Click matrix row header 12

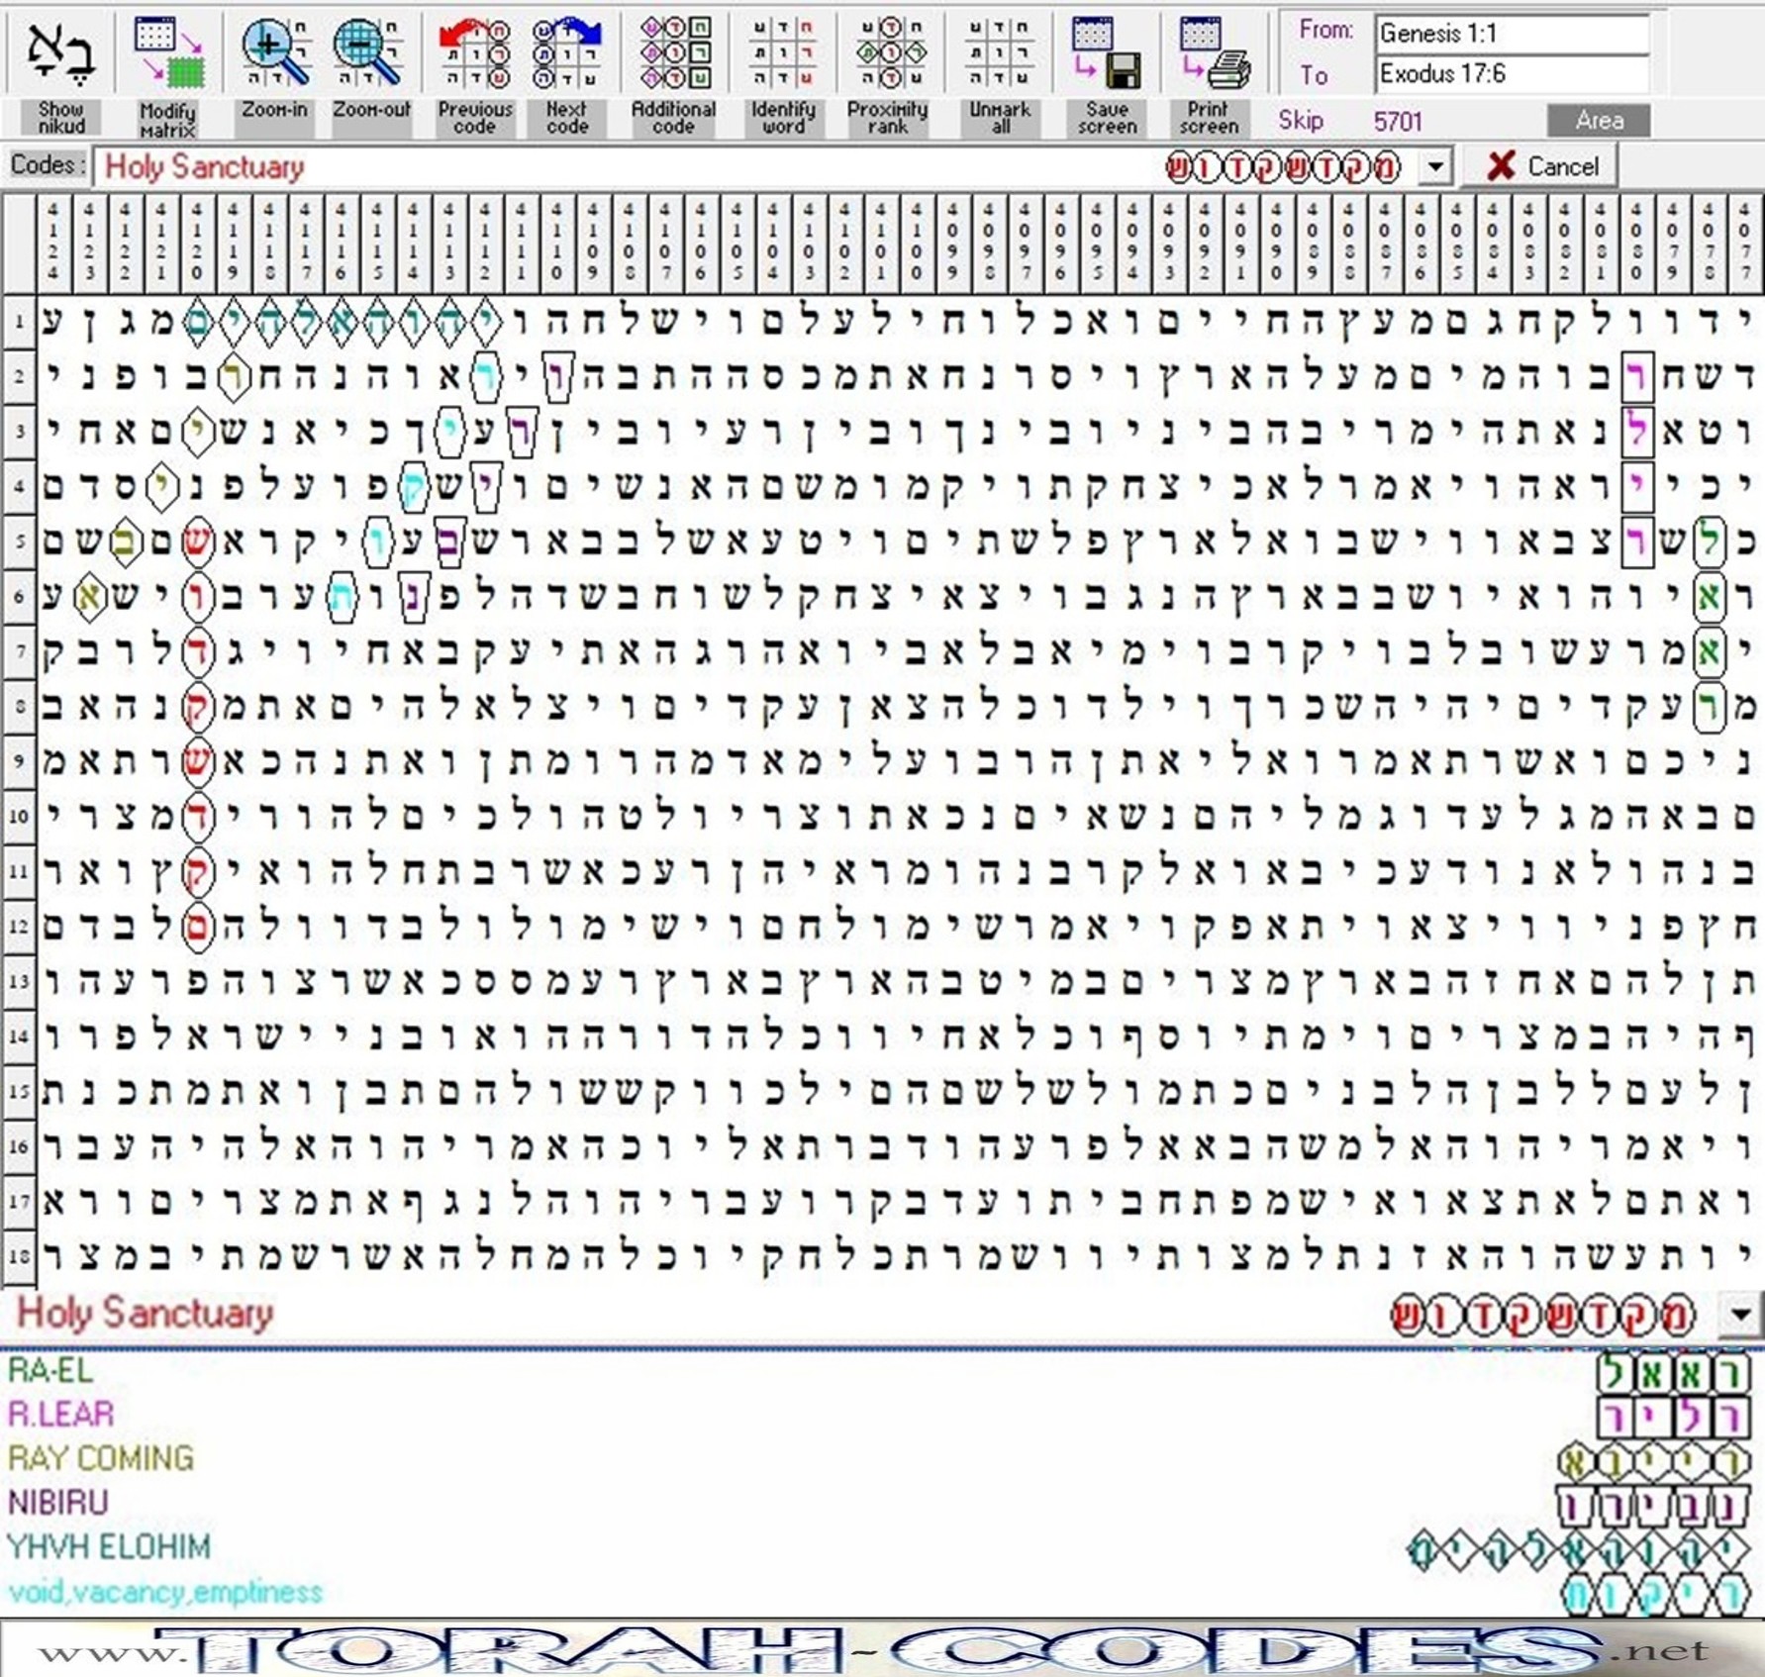click(x=19, y=926)
